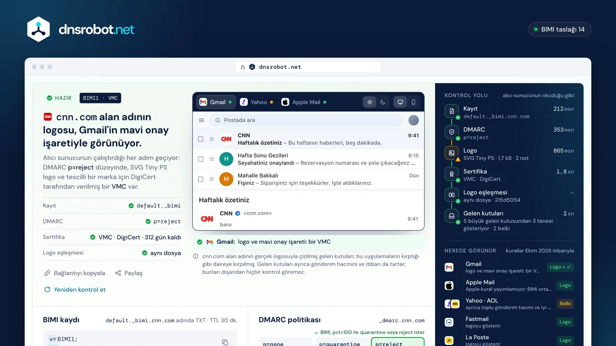Select desktop monitor preview mode

click(400, 102)
